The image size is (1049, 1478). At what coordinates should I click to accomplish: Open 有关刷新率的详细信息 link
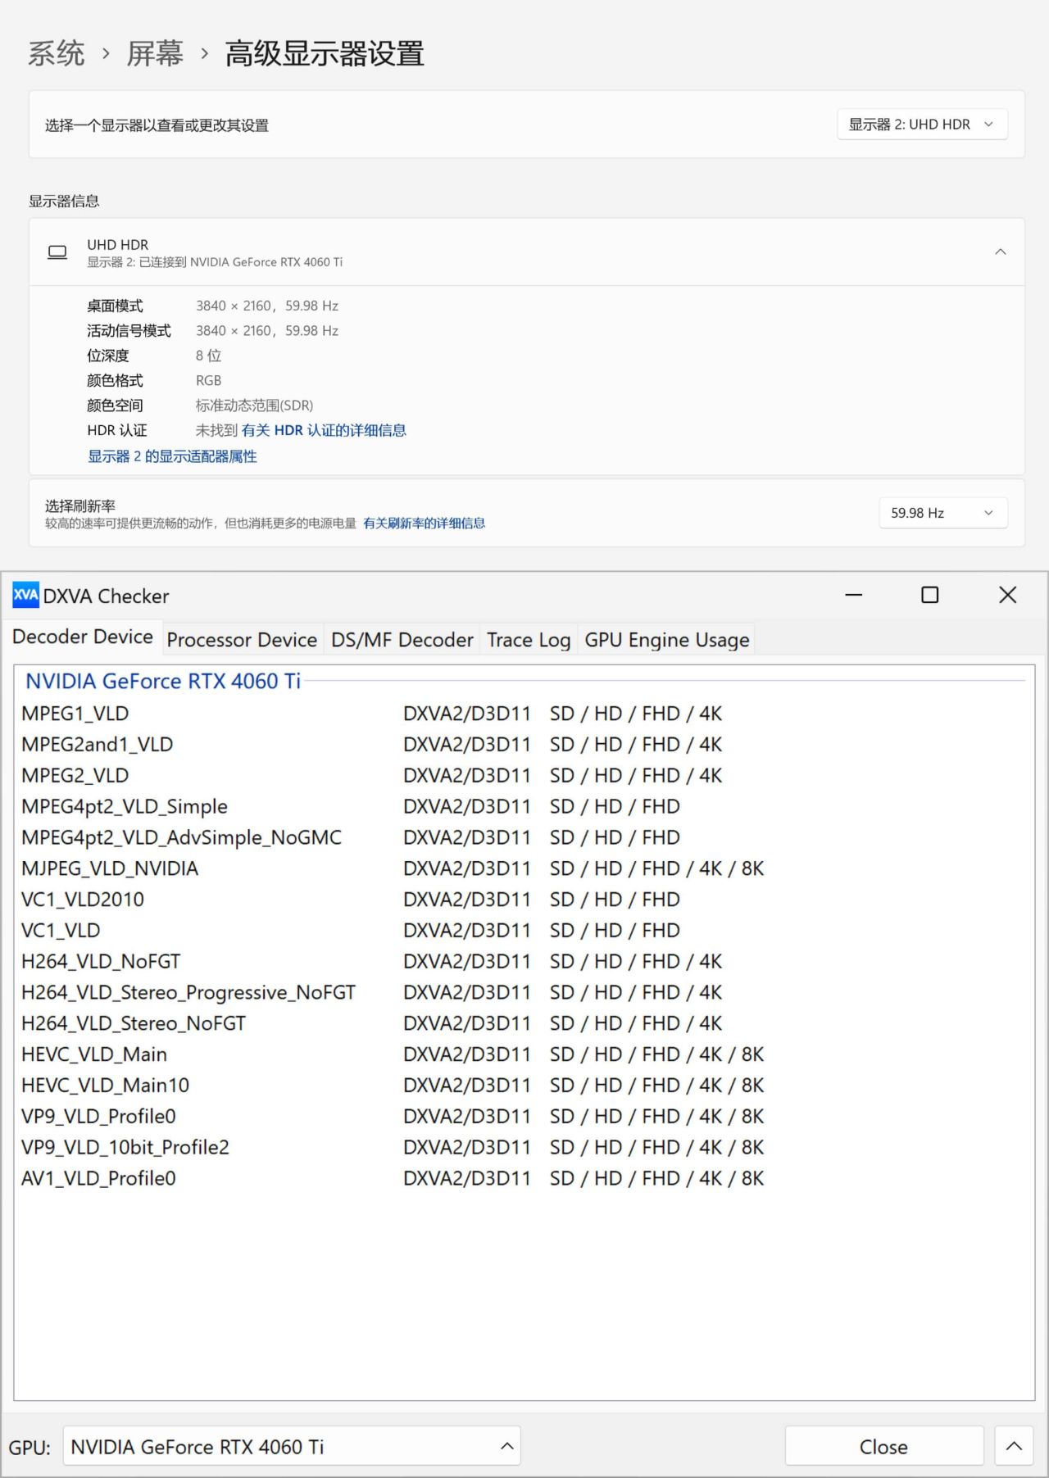click(x=424, y=524)
